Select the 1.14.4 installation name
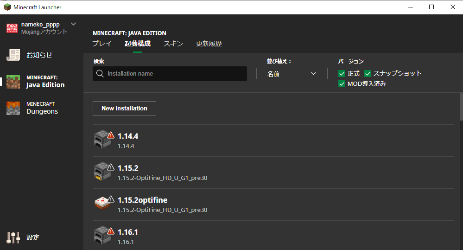 [128, 136]
